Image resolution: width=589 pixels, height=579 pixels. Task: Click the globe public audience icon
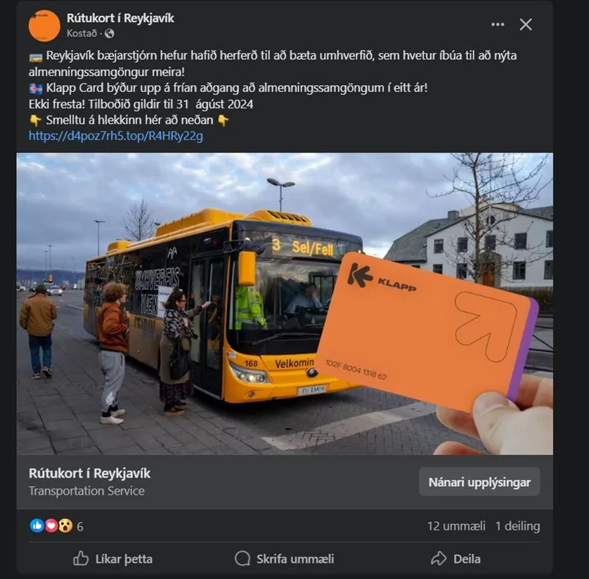coord(110,34)
